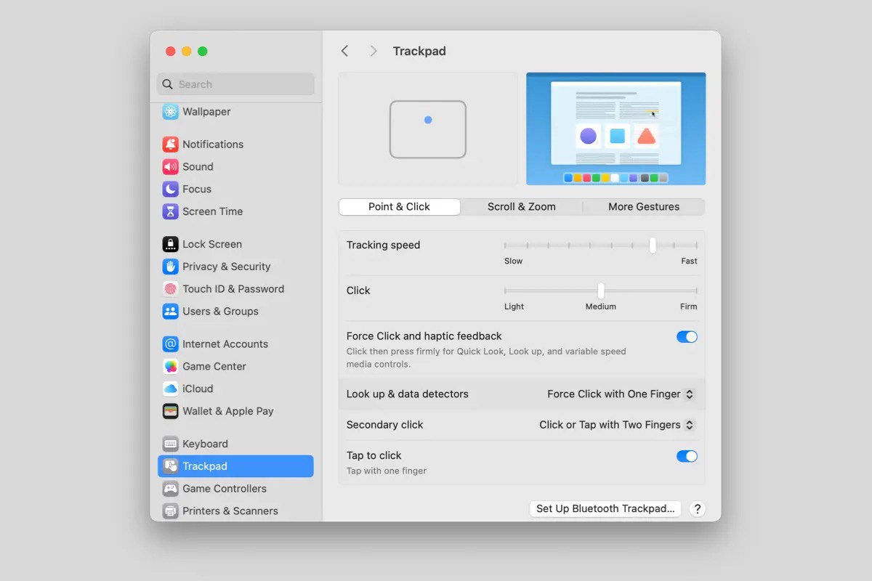872x581 pixels.
Task: Select Users & Groups icon
Action: [x=170, y=312]
